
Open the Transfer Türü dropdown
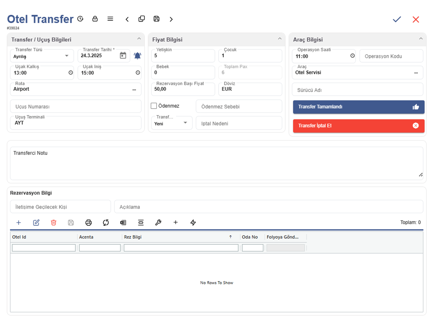click(x=67, y=56)
